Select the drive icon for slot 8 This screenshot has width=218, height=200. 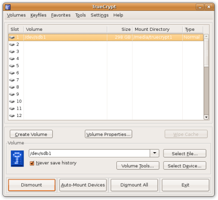12,87
